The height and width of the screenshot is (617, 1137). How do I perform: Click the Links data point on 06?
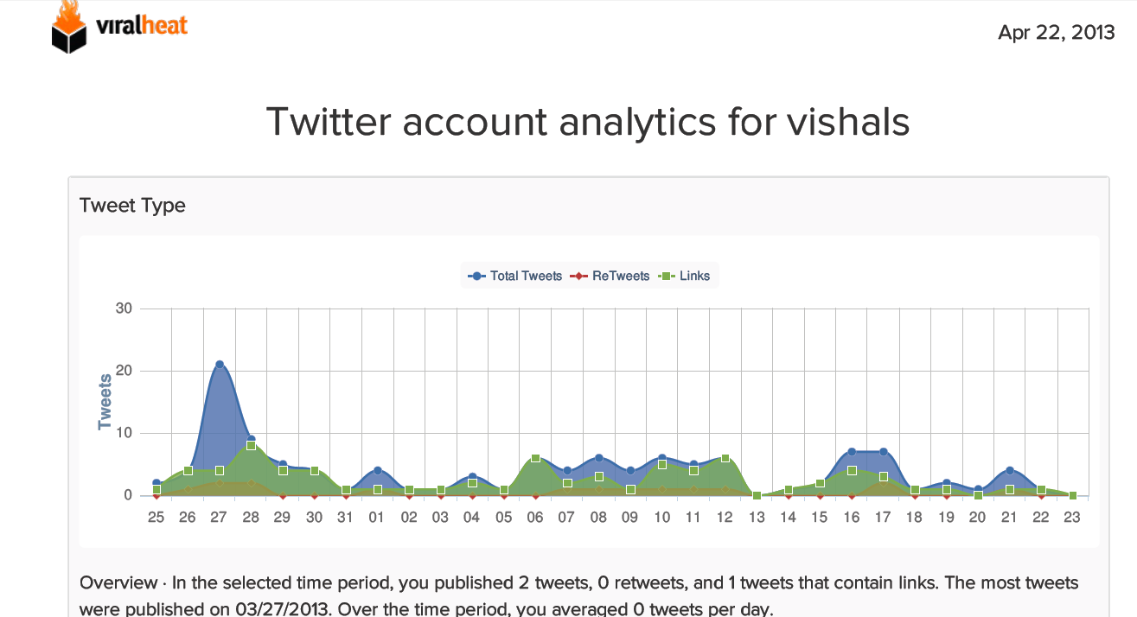point(535,458)
